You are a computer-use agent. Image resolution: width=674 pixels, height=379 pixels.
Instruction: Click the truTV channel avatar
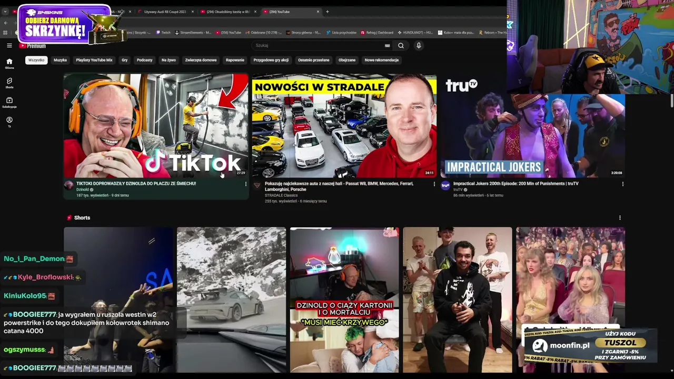pos(445,185)
